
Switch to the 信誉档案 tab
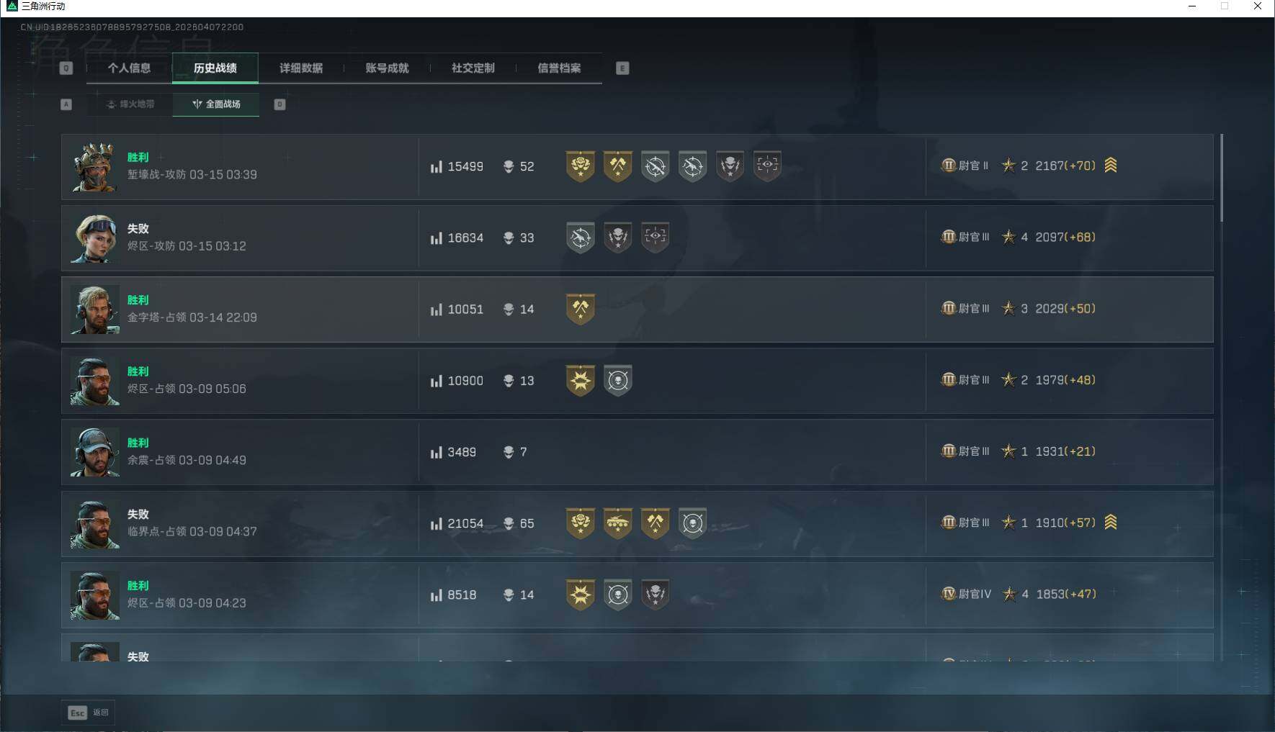click(x=559, y=68)
